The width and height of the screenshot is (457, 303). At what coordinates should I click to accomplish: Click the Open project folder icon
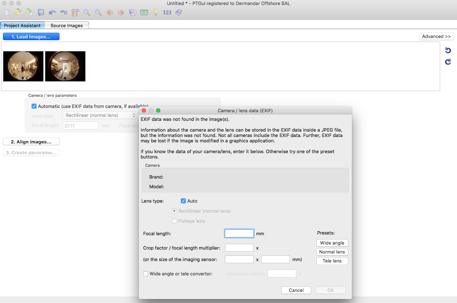pos(18,13)
